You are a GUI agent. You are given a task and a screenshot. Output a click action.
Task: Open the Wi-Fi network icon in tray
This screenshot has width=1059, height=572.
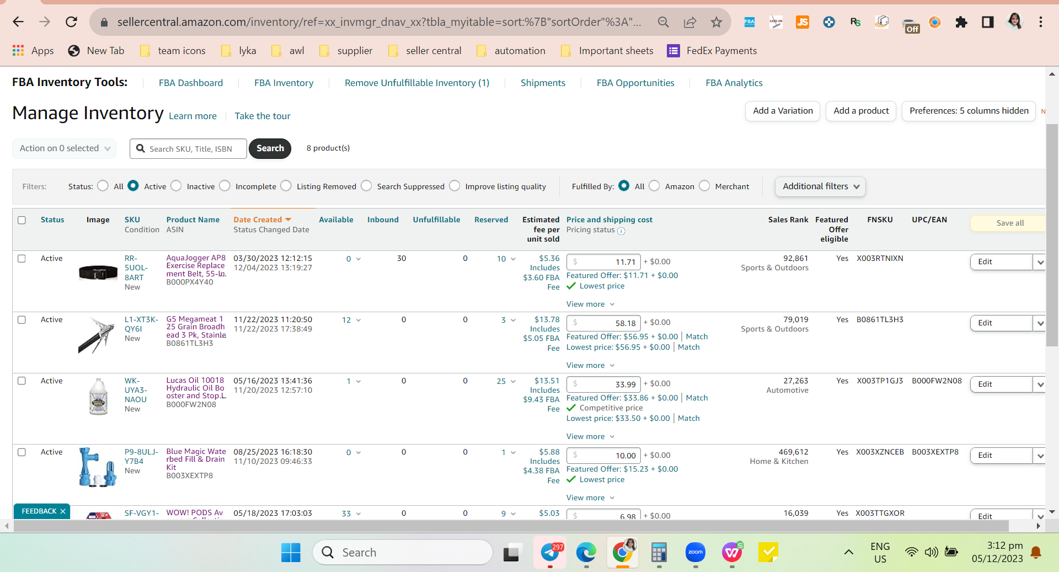pyautogui.click(x=912, y=552)
